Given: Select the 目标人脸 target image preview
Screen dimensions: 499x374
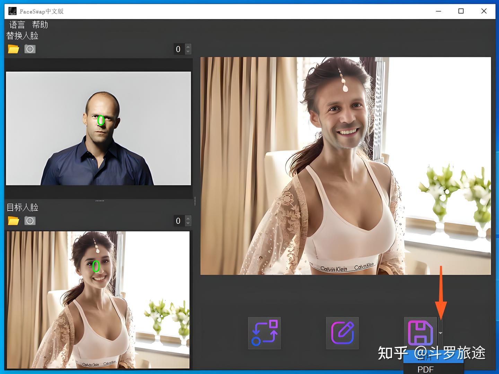Looking at the screenshot, I should click(x=98, y=300).
